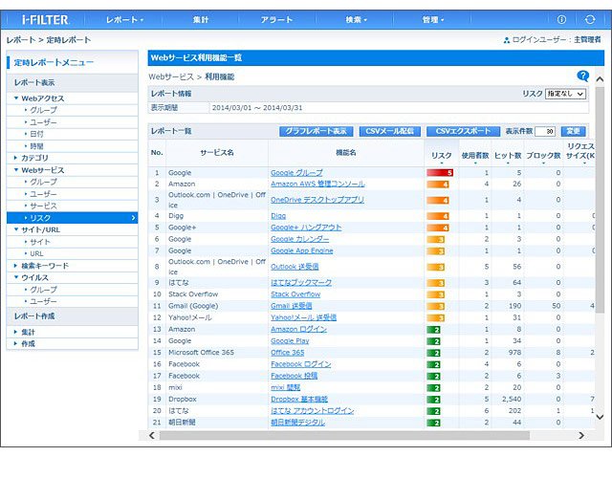
Task: Sort by the 使用者数 column header
Action: point(475,157)
